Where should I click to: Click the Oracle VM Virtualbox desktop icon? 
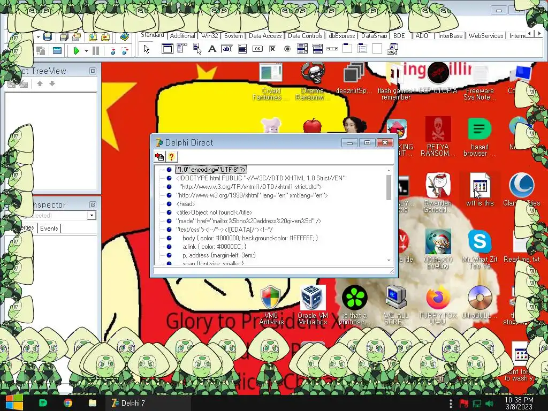pos(313,305)
